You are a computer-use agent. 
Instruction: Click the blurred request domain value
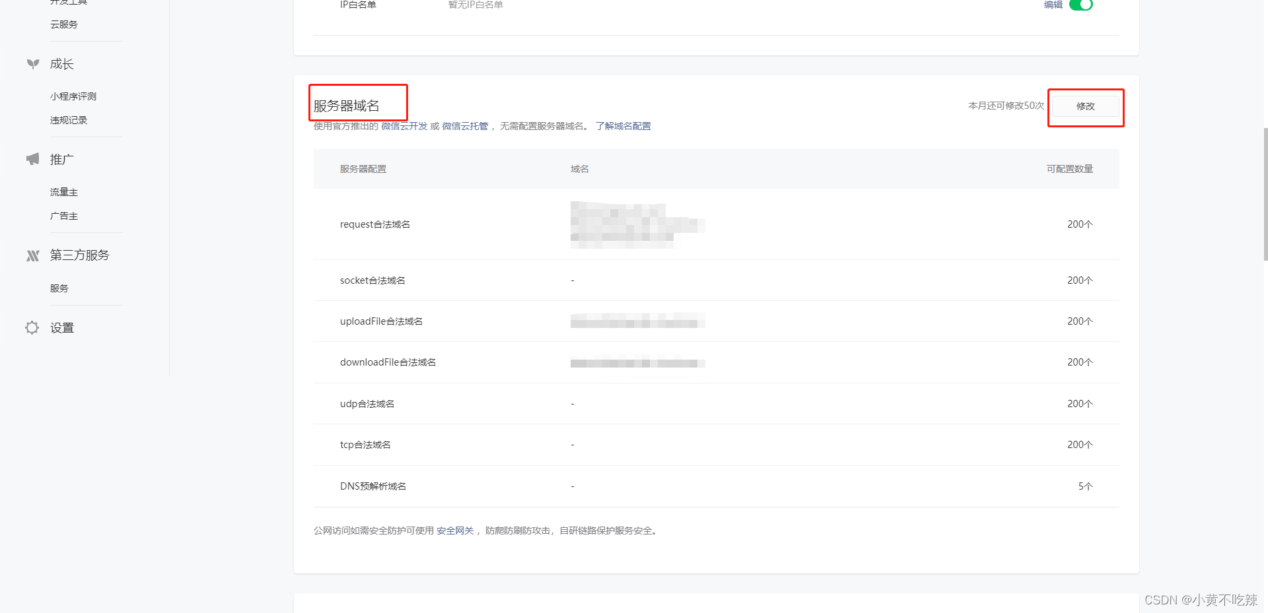click(638, 225)
